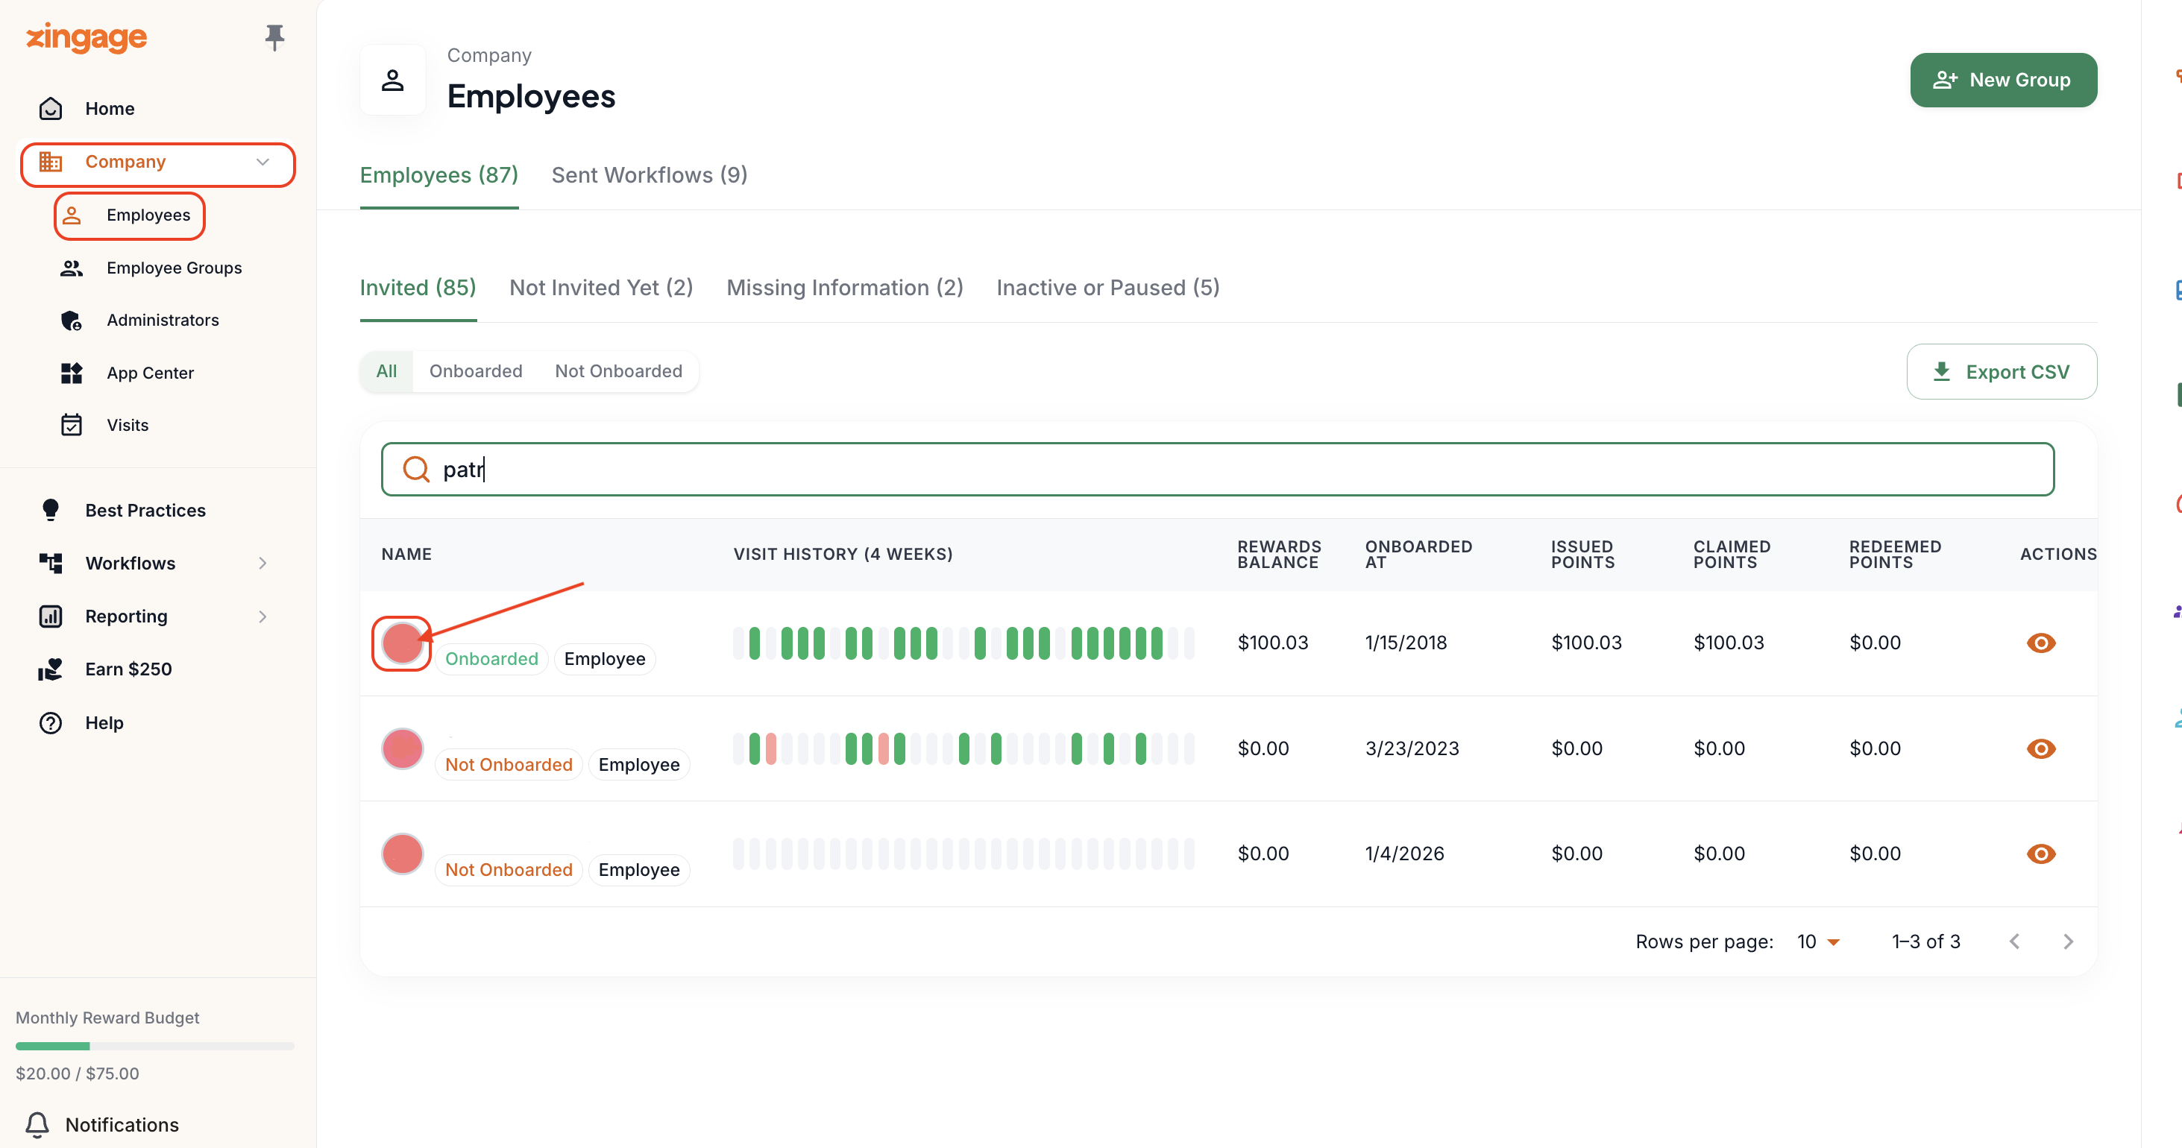Switch to Sent Workflows (9) tab
Viewport: 2182px width, 1148px height.
click(x=649, y=175)
